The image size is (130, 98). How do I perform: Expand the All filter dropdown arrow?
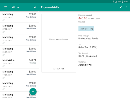[18, 7]
